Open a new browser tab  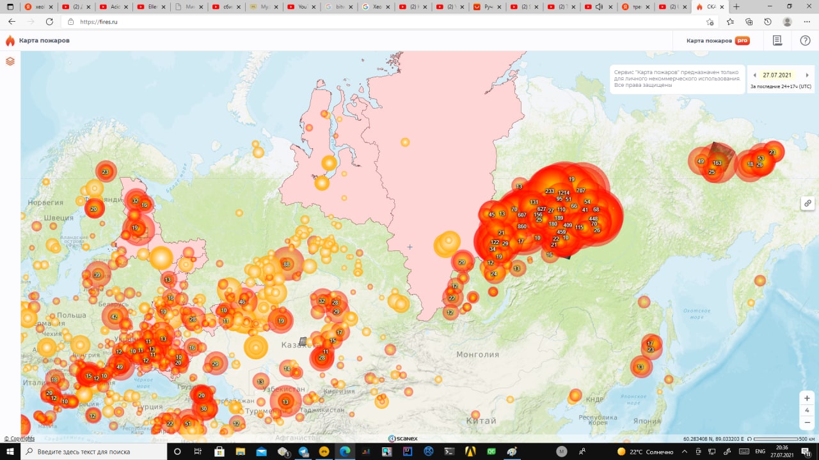pos(736,6)
